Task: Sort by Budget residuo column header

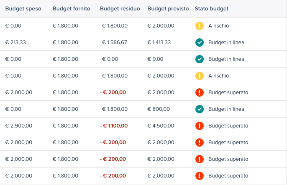Action: click(x=120, y=9)
